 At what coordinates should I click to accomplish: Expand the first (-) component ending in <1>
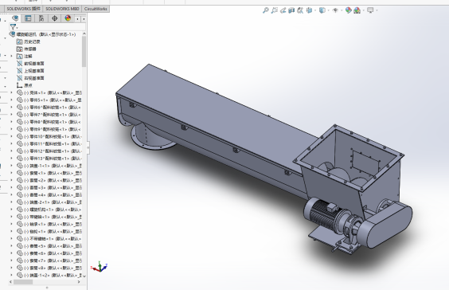pos(12,92)
